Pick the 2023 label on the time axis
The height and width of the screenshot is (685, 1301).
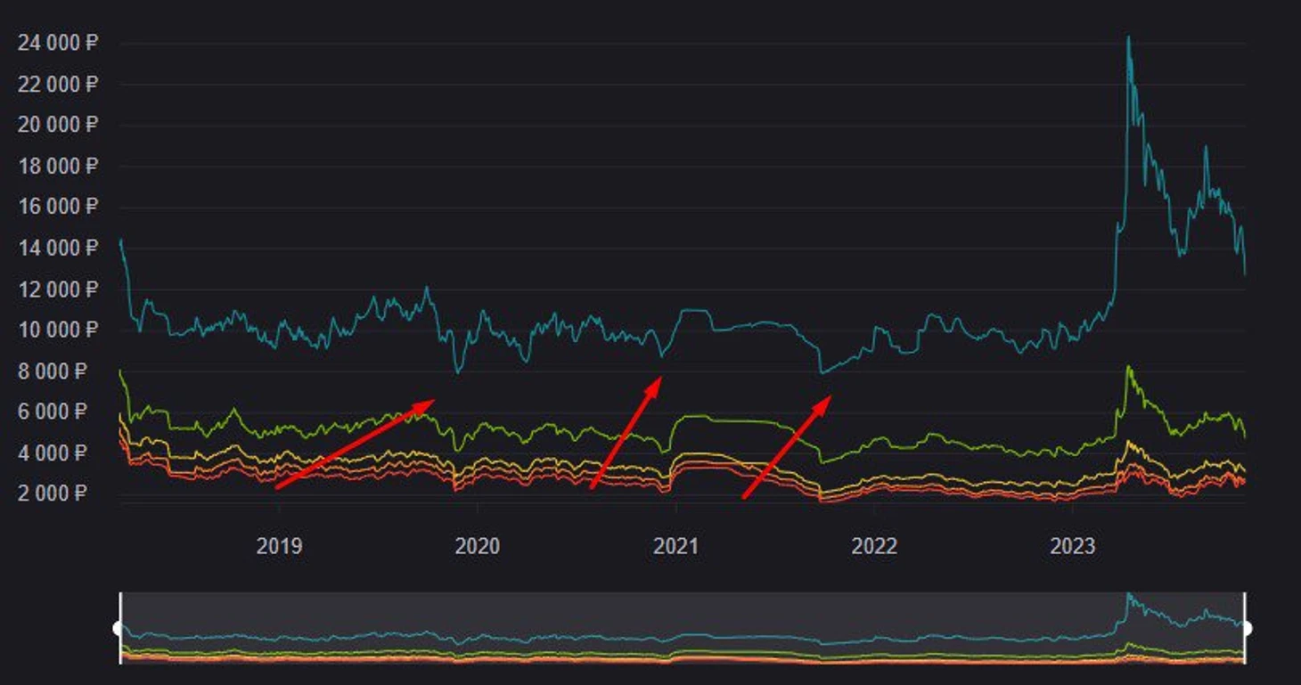point(1072,546)
